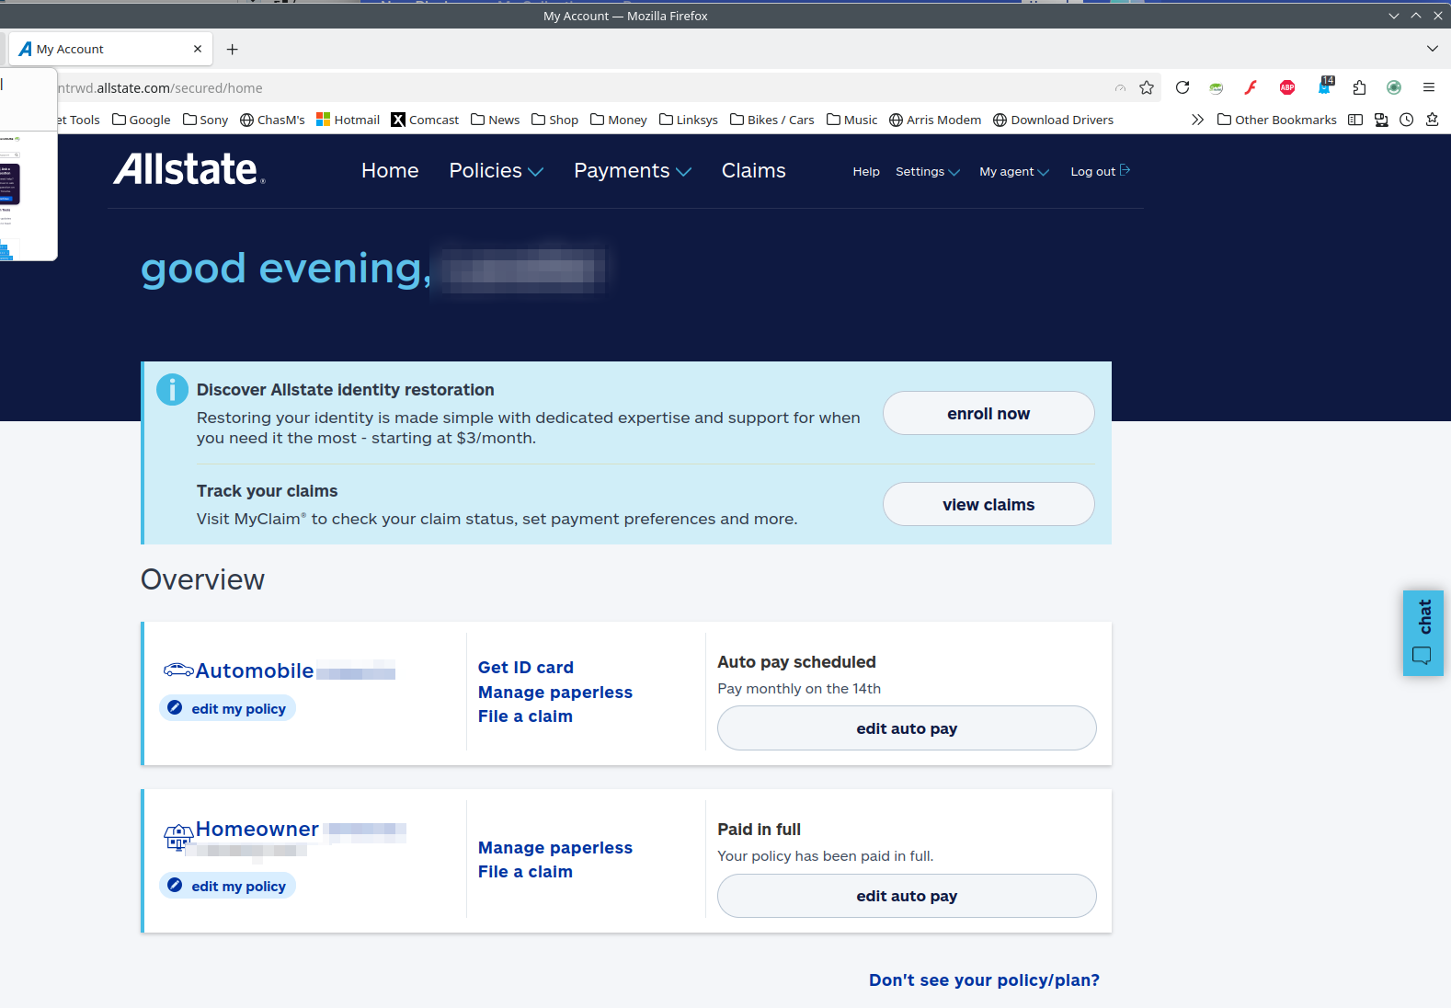The height and width of the screenshot is (1008, 1451).
Task: Click the reader-mode icon in the address bar
Action: point(1120,88)
